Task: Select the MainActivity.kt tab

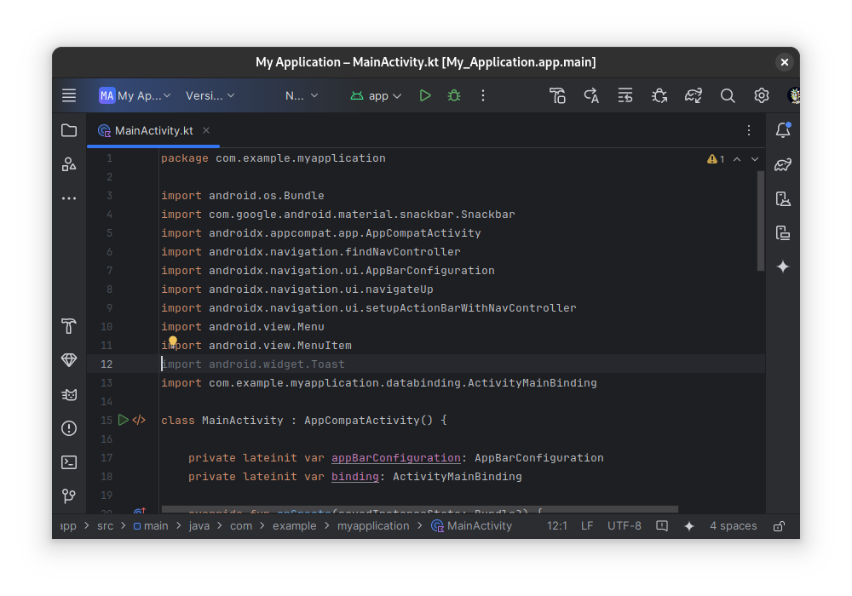Action: tap(153, 131)
